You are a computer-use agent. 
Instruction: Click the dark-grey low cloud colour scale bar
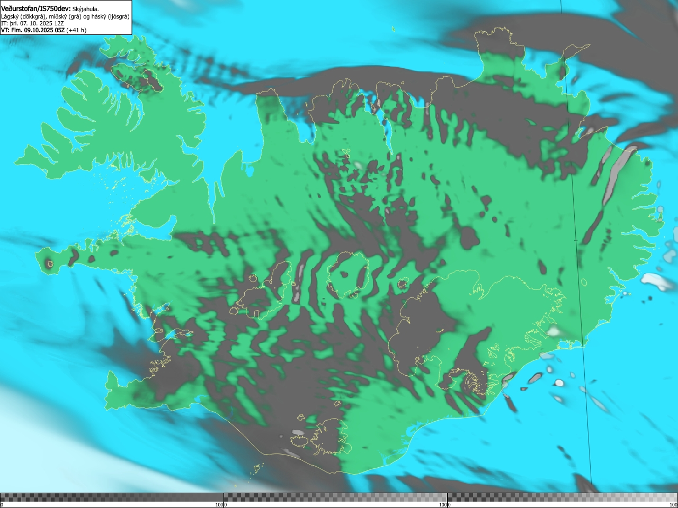(112, 497)
